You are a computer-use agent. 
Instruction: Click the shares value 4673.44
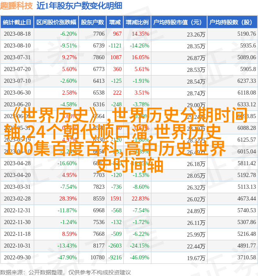[x=247, y=198]
